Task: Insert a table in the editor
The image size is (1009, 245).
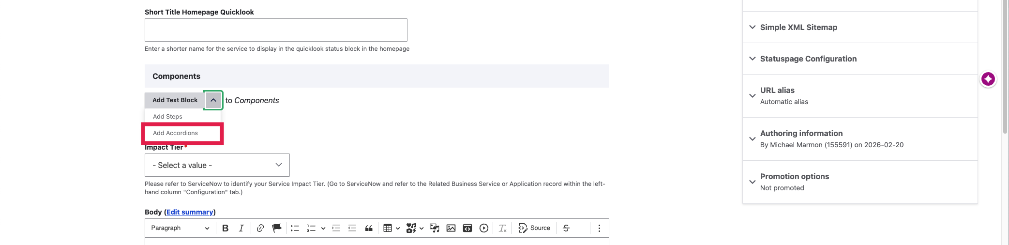Action: tap(388, 228)
